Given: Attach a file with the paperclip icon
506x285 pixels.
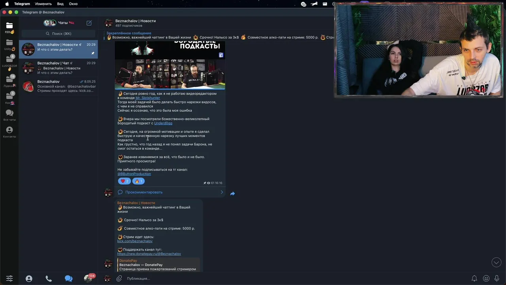Looking at the screenshot, I should click(119, 278).
